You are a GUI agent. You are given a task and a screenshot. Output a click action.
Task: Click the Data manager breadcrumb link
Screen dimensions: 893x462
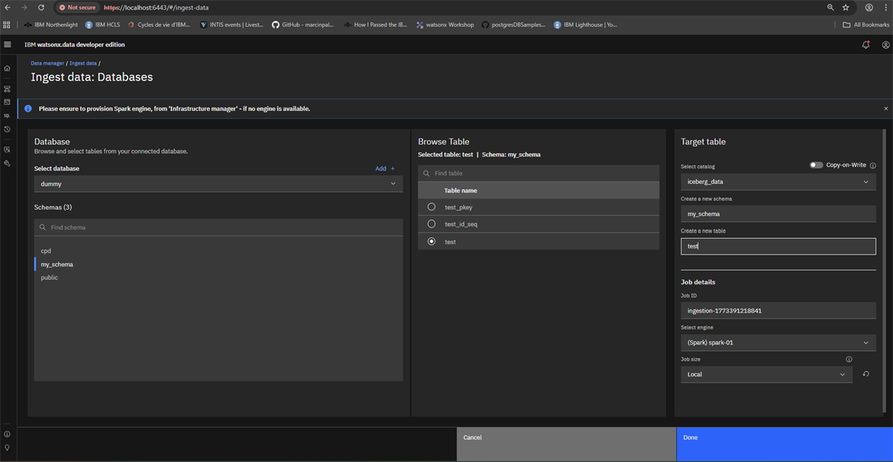click(x=48, y=63)
